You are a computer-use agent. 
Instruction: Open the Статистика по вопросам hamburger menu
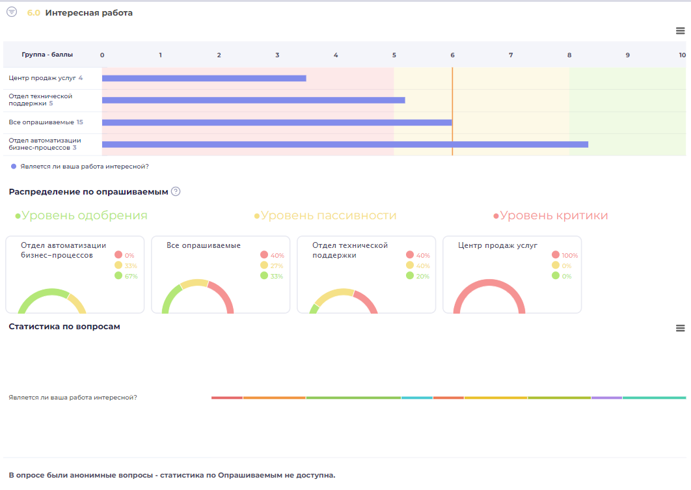pyautogui.click(x=680, y=328)
